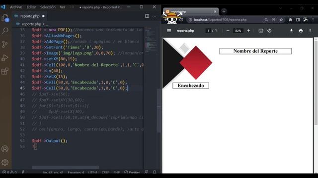Click the Prettier status bar item
Viewport: 318px width, 178px height.
pyautogui.click(x=132, y=173)
